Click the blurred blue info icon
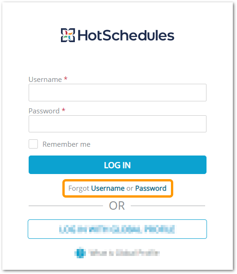Viewport: 237px width, 274px height. point(80,253)
